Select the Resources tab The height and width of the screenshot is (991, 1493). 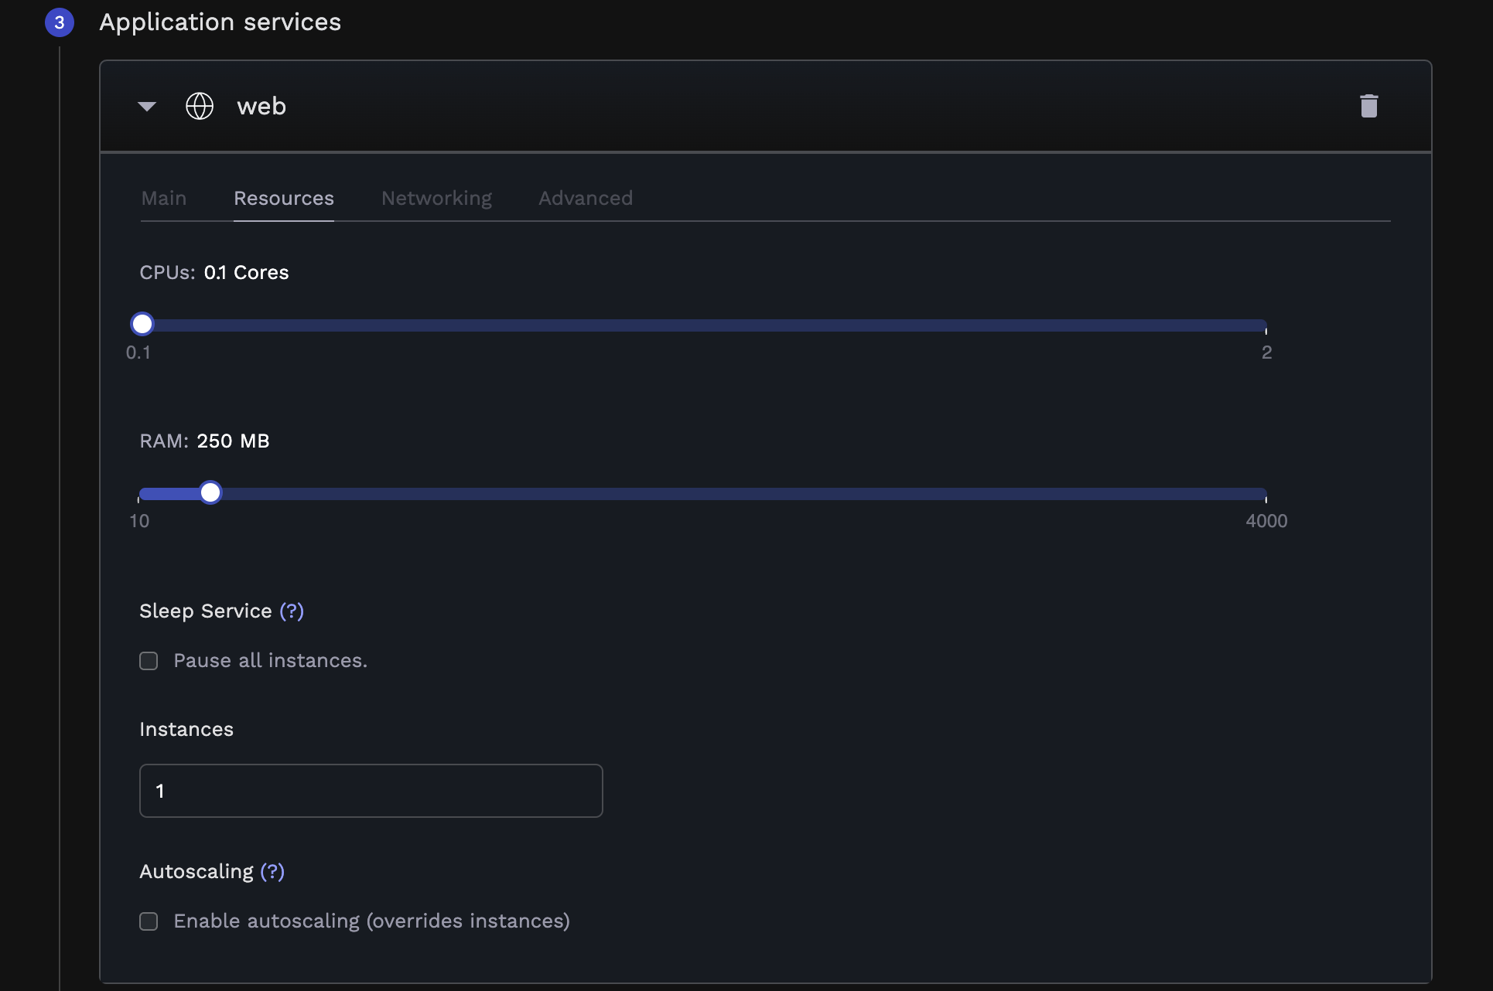[284, 199]
